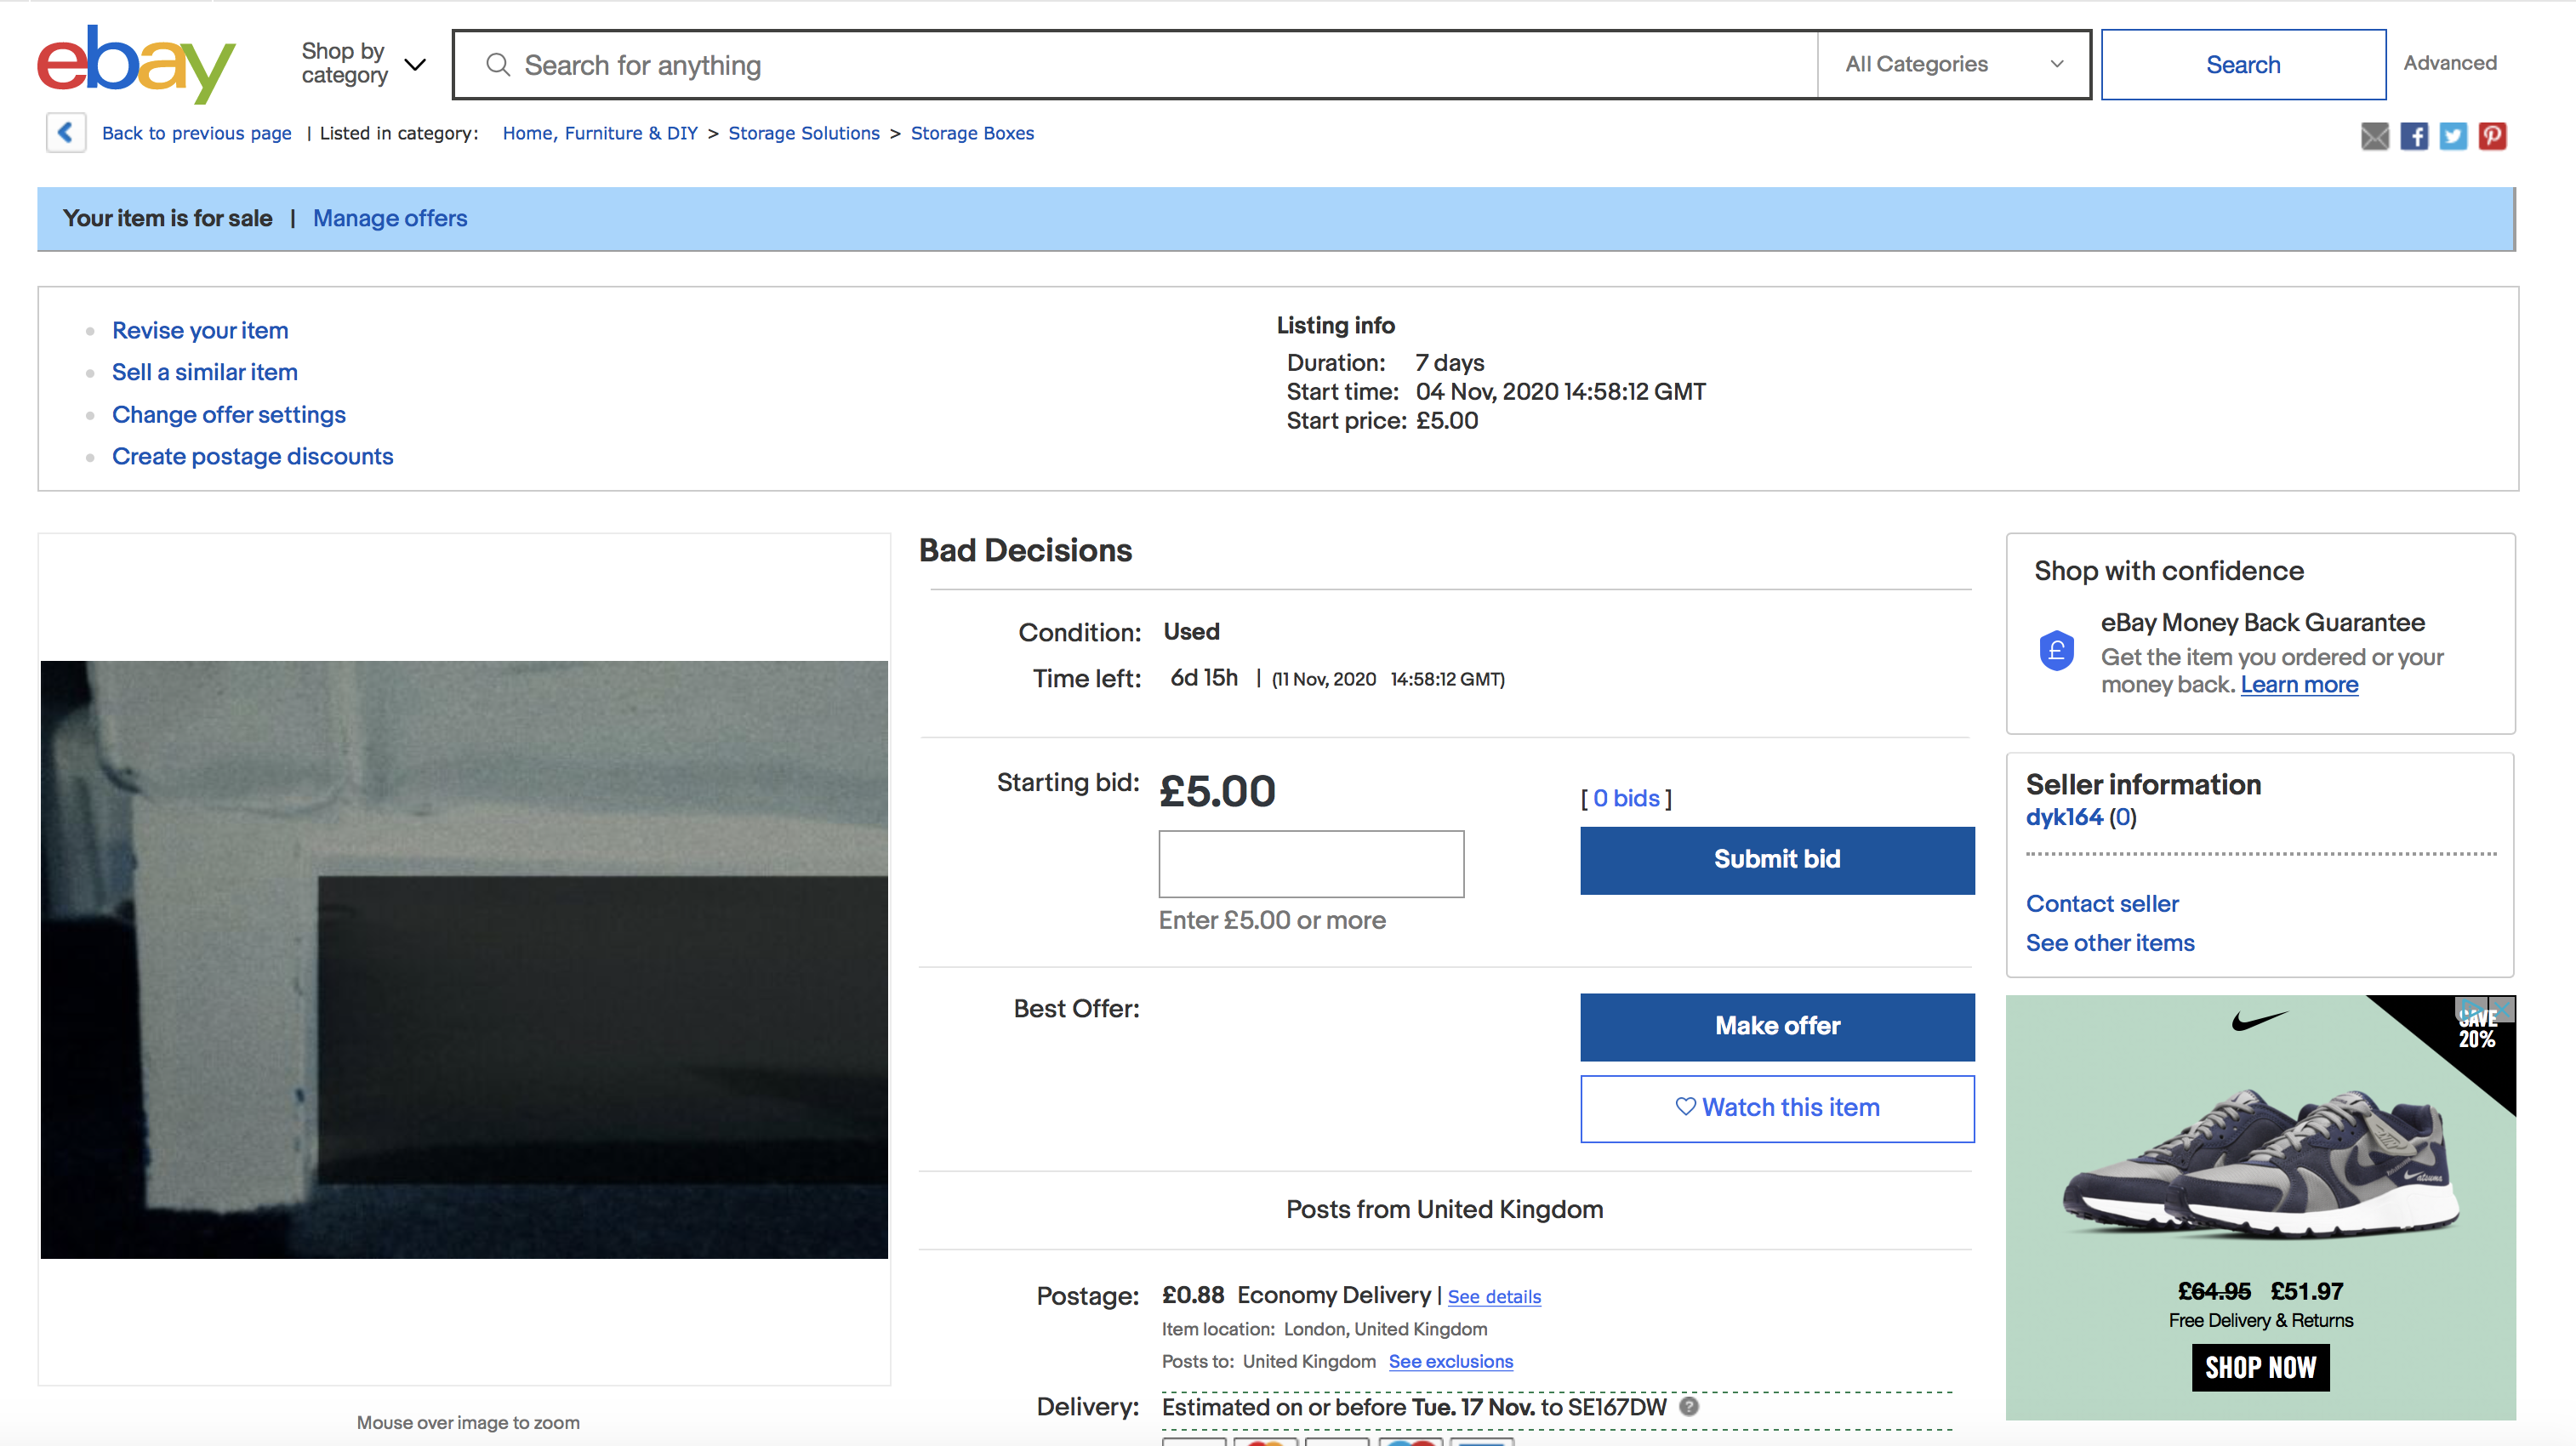The height and width of the screenshot is (1446, 2576).
Task: Click the Money Back Guarantee shield icon
Action: point(2057,651)
